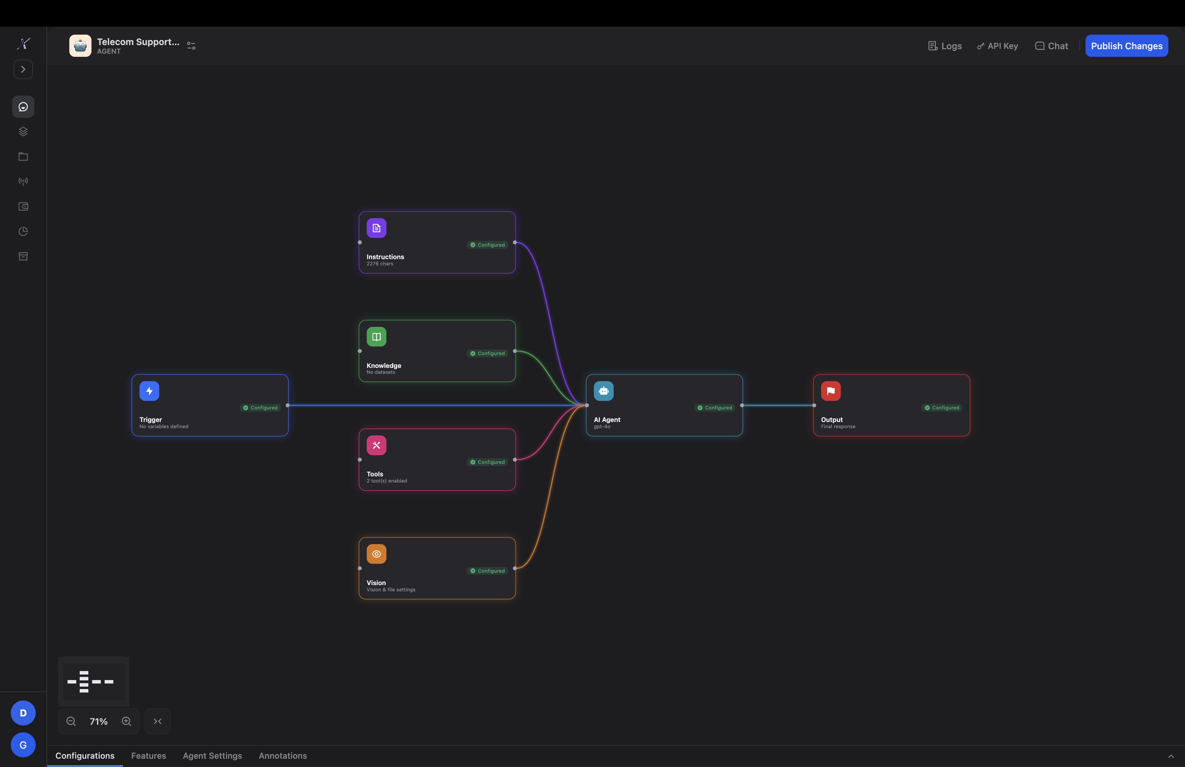Open the API Key dialog

click(997, 46)
